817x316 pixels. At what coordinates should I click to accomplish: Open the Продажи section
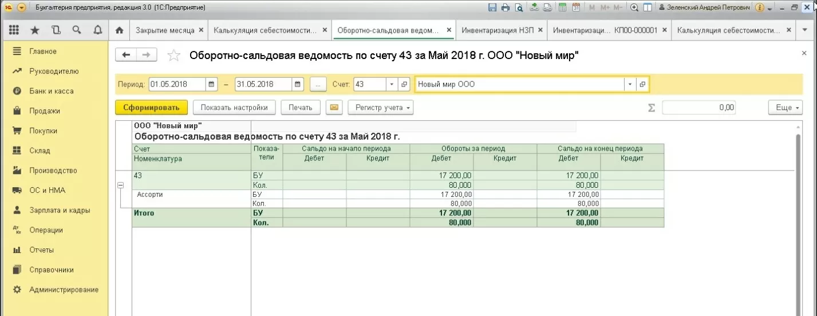point(45,111)
